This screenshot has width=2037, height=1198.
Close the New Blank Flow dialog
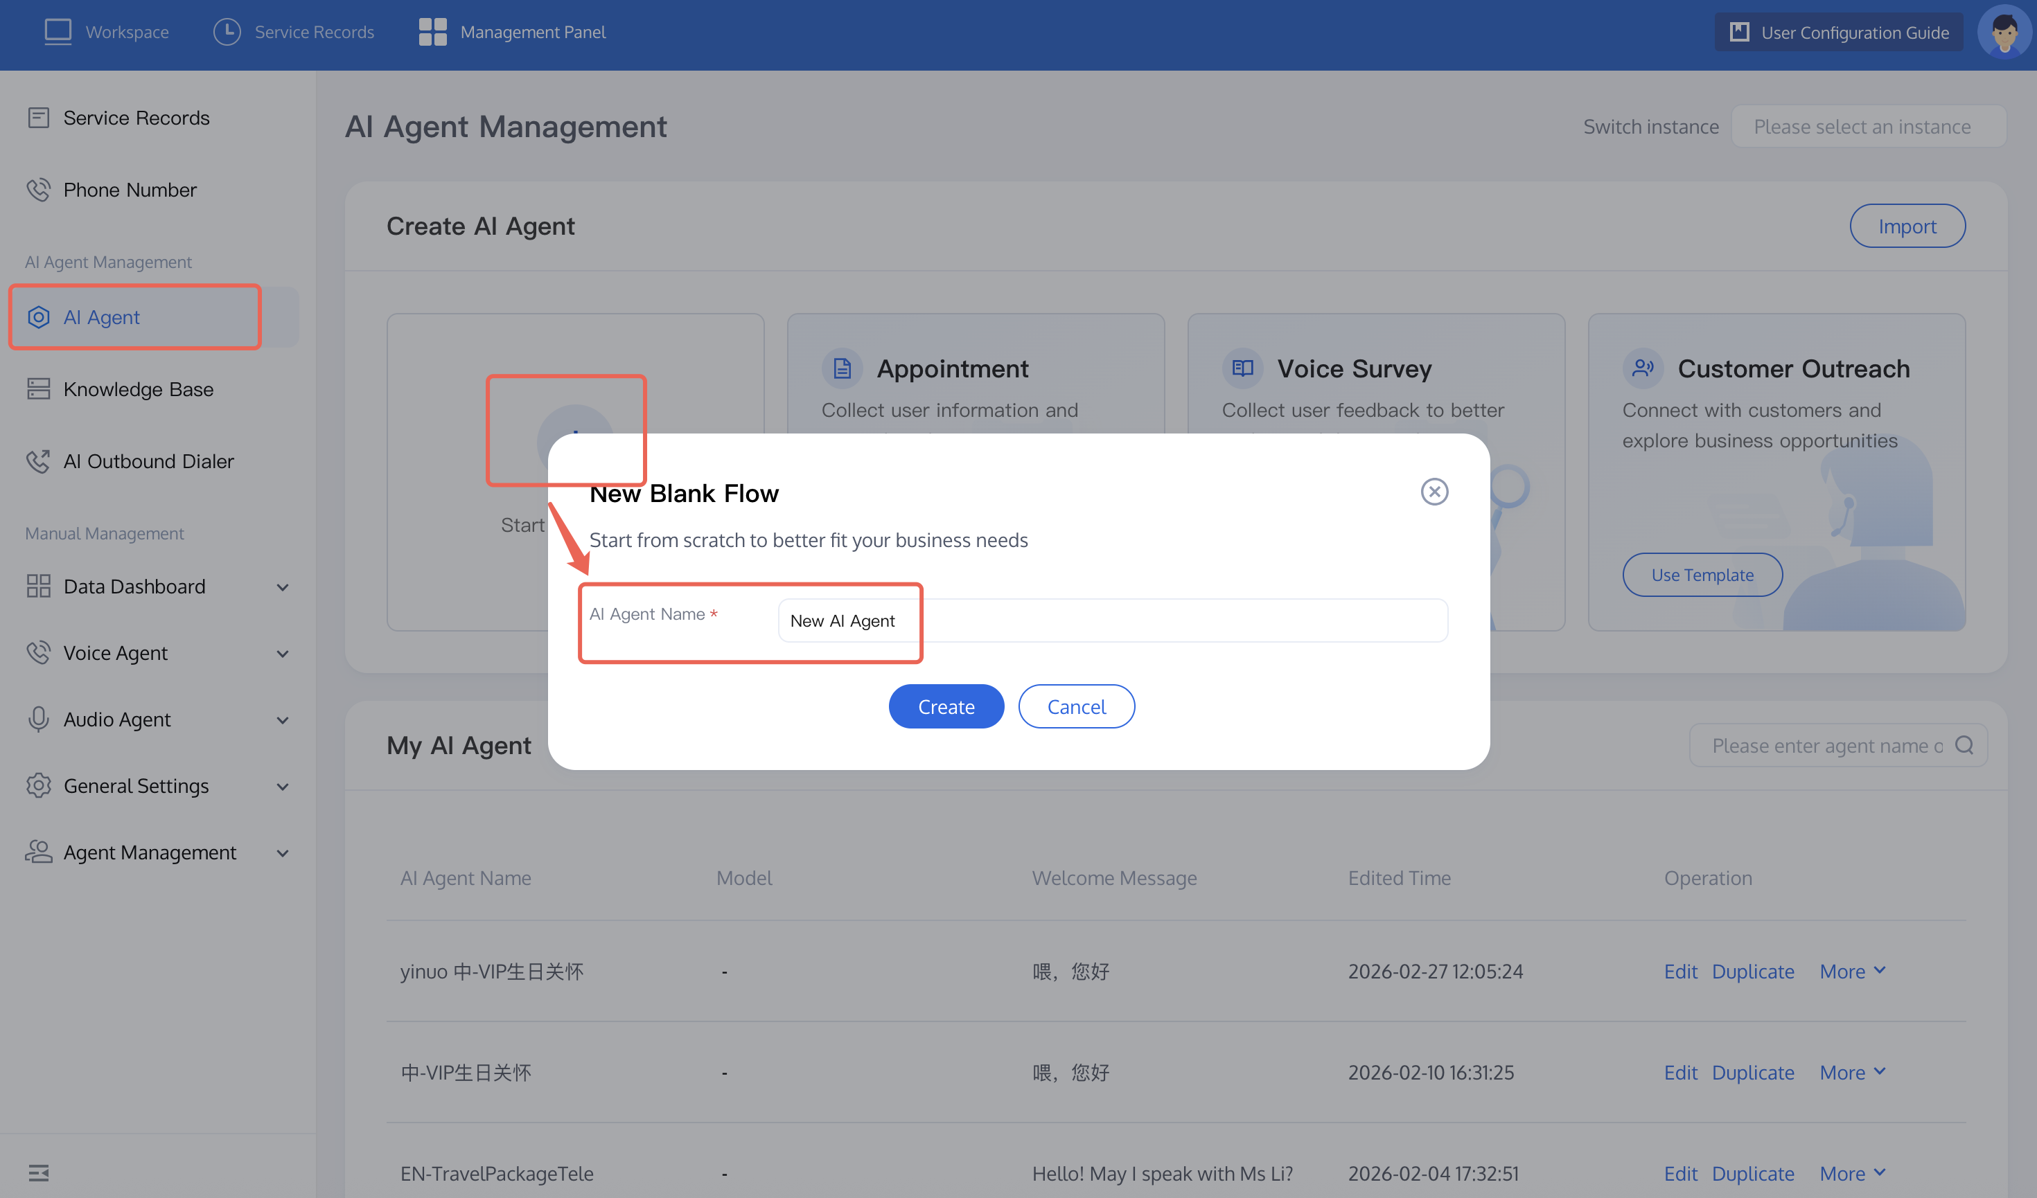point(1434,491)
